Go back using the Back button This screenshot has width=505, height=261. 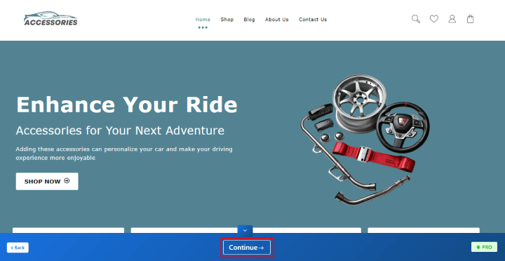(x=18, y=248)
